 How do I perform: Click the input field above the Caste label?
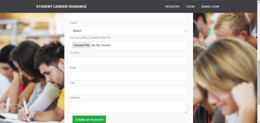[128, 16]
